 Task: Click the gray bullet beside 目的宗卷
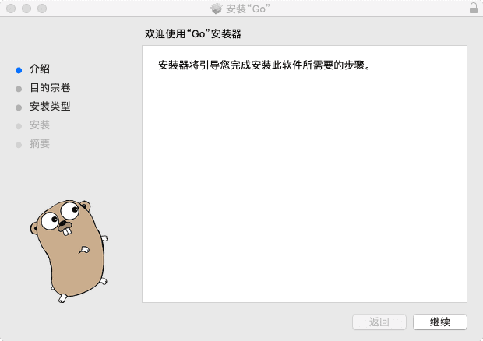pos(19,88)
